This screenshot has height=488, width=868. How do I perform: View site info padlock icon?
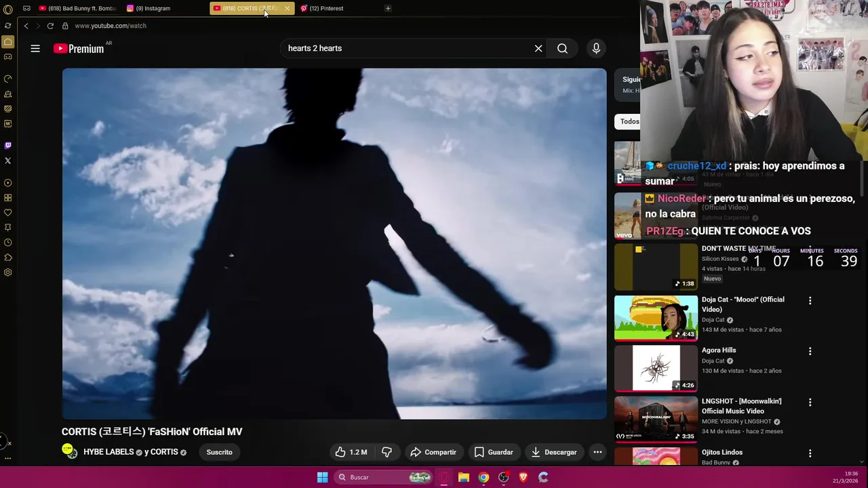point(65,26)
